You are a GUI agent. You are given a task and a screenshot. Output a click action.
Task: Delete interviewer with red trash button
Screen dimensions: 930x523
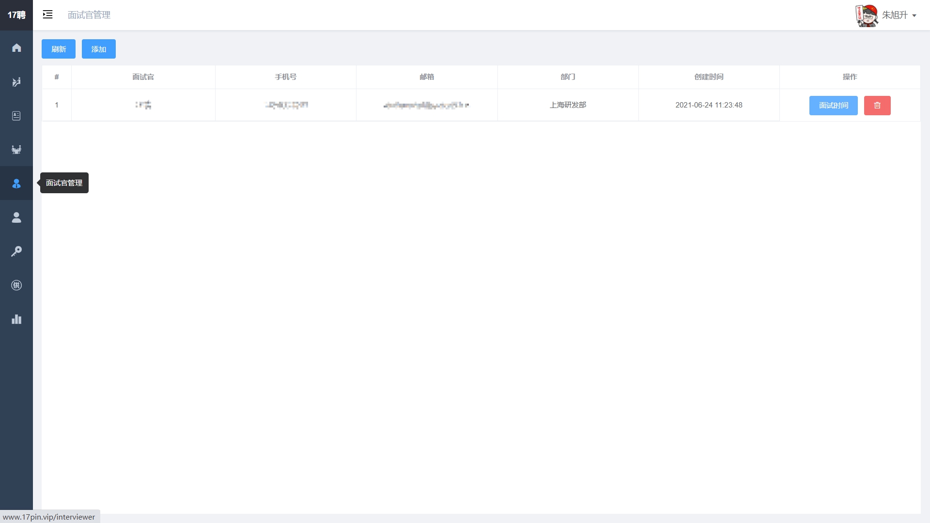[877, 105]
